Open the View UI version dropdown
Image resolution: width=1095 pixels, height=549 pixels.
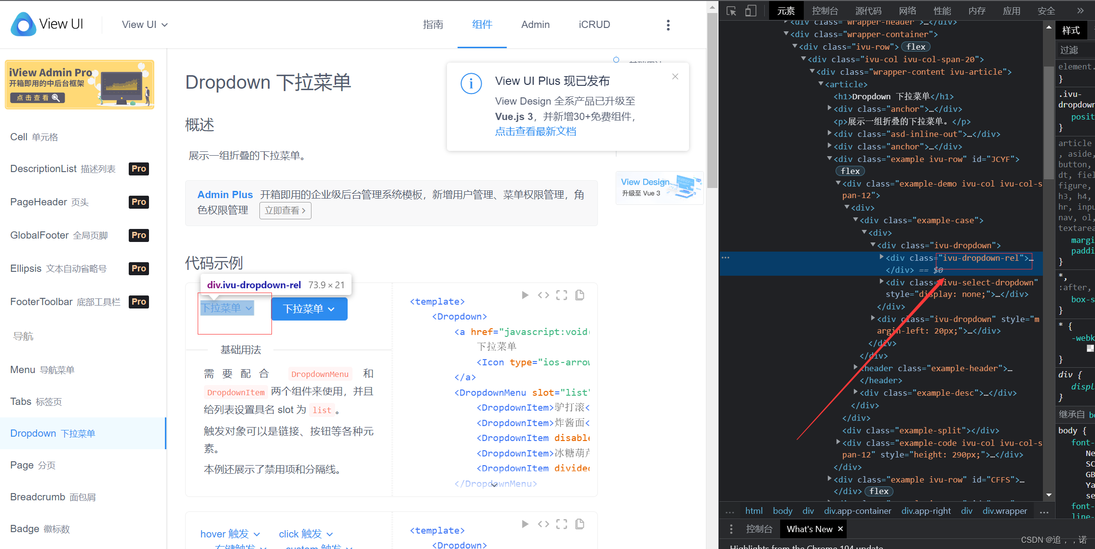pyautogui.click(x=145, y=25)
